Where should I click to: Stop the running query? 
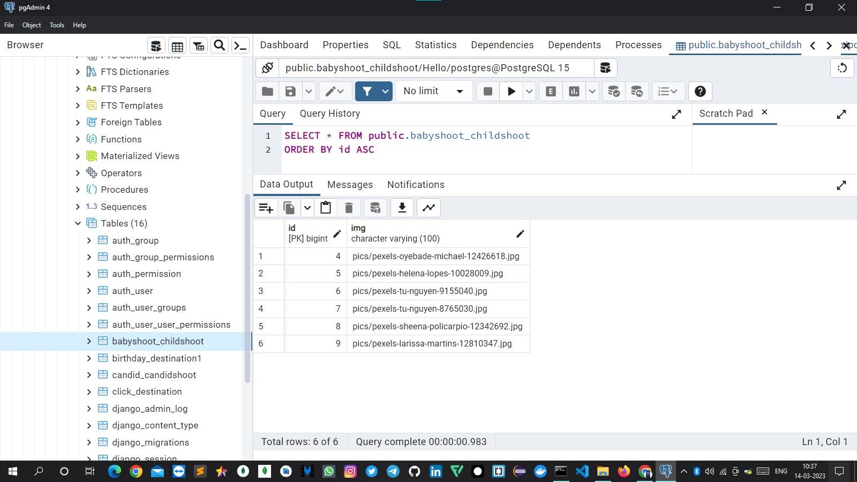(488, 91)
